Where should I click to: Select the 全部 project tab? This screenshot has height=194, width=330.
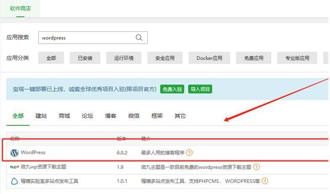point(18,116)
